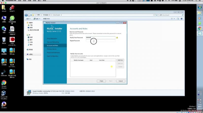The height and width of the screenshot is (113, 203).
Task: Click the Back button in installer
Action: (101, 81)
